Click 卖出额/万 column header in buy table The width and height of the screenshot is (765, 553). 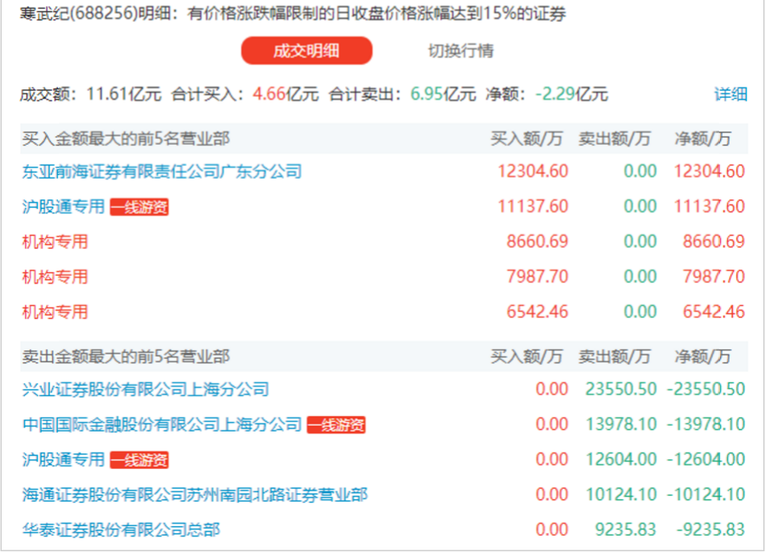614,139
